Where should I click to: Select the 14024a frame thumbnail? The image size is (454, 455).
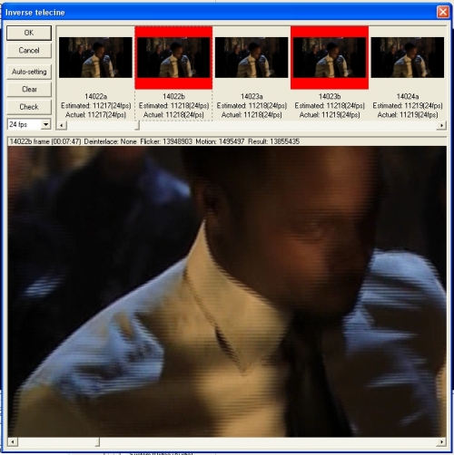[x=408, y=57]
